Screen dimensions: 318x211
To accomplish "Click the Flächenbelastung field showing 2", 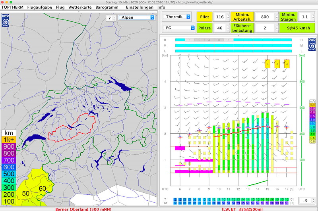I will click(x=265, y=28).
